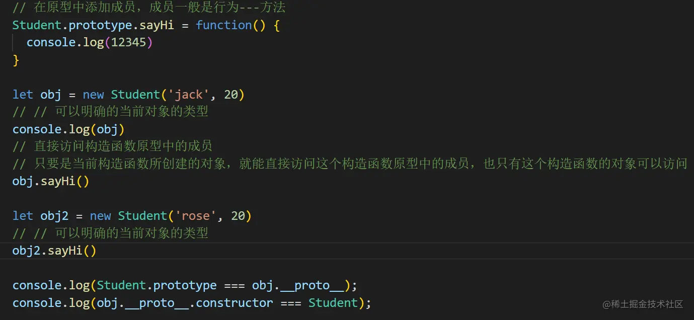Click 'Student.prototype' in first comparison console.log

point(157,285)
